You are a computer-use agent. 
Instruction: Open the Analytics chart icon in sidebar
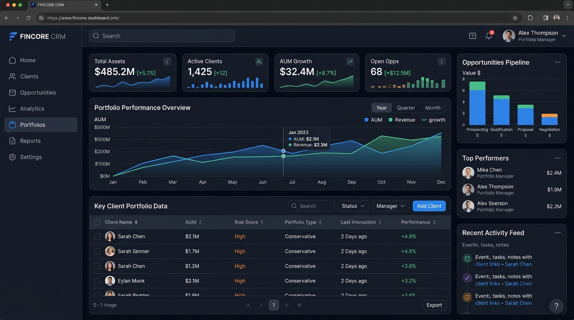13,109
